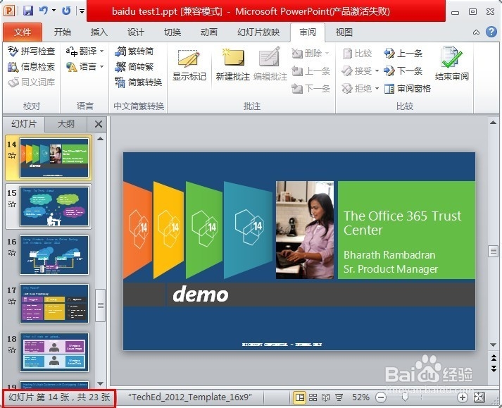Click animation star icon beside slide 18
The image size is (502, 408).
click(x=12, y=350)
